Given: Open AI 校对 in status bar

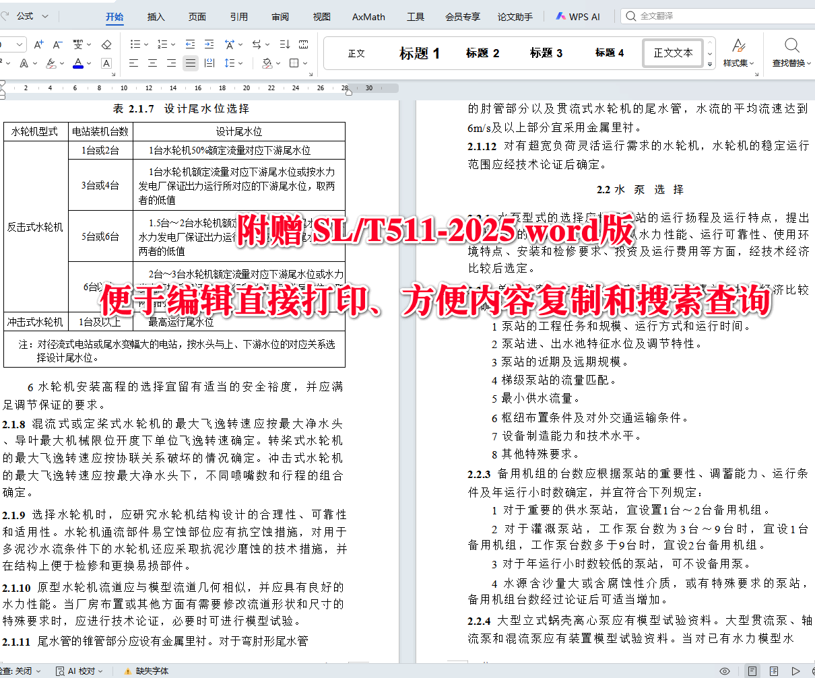Looking at the screenshot, I should tap(80, 671).
